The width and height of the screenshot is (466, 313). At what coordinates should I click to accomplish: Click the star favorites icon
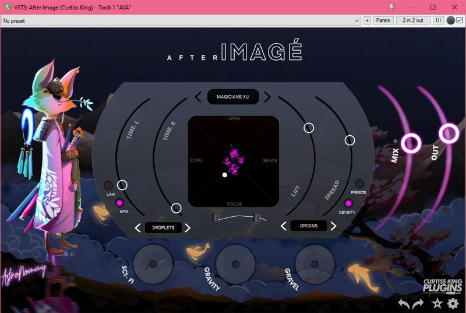point(436,303)
